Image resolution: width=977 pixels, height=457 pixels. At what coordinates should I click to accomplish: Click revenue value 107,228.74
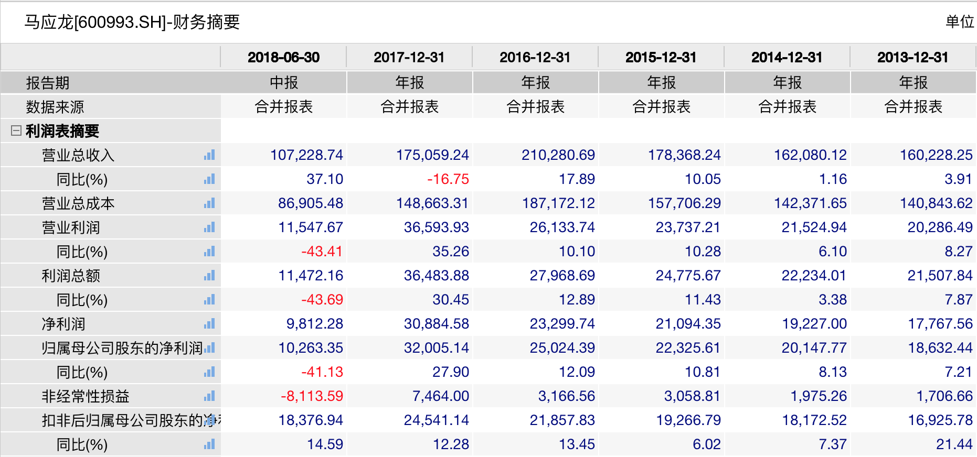[306, 155]
